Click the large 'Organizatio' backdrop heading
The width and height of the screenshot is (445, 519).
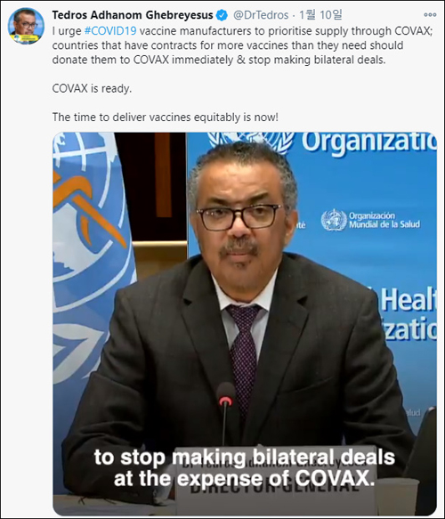click(x=368, y=143)
